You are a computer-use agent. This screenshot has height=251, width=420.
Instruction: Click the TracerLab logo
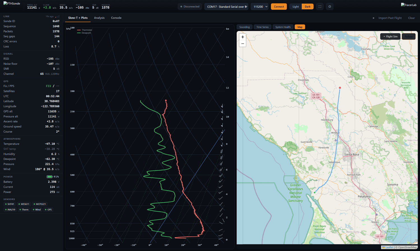click(x=409, y=5)
